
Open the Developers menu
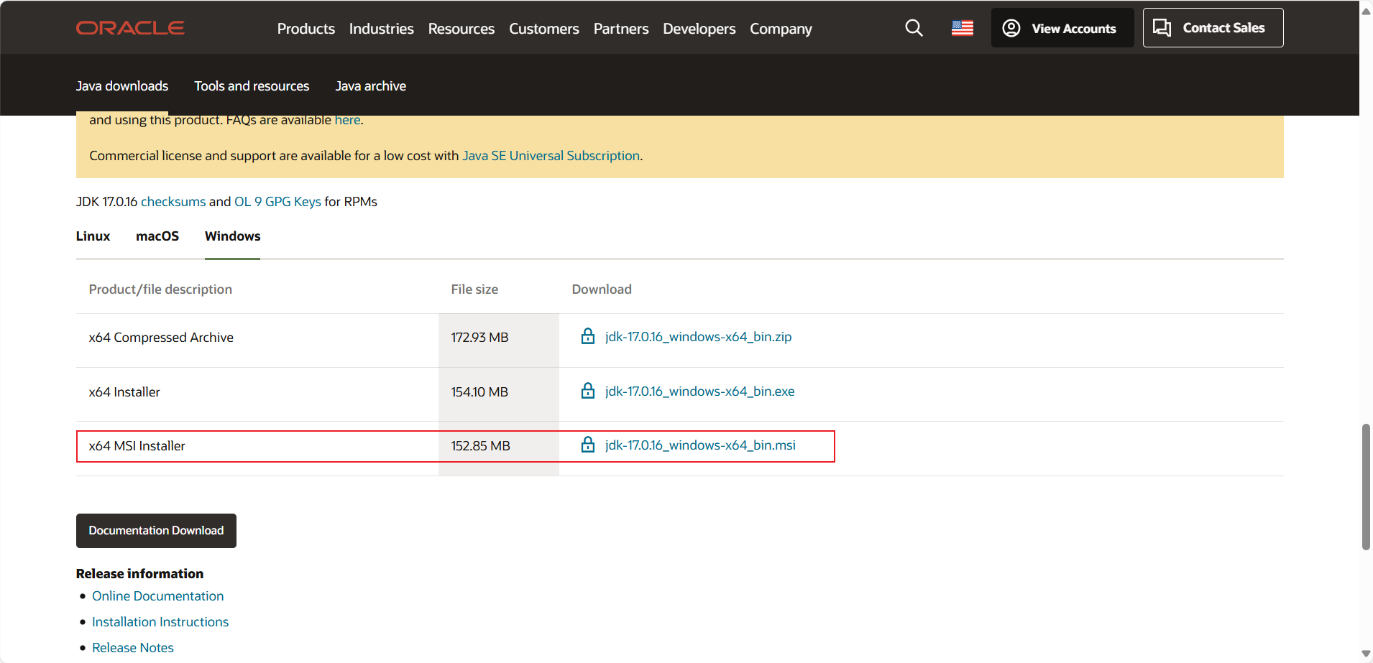pyautogui.click(x=699, y=29)
